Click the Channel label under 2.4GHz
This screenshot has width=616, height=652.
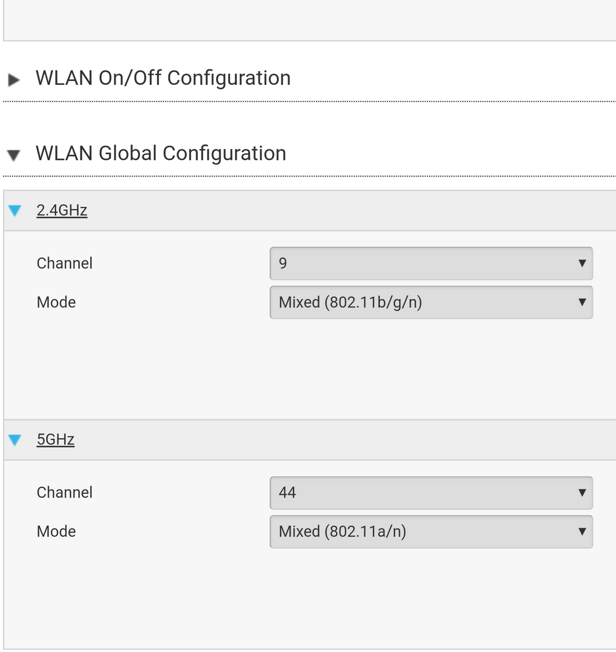[65, 264]
